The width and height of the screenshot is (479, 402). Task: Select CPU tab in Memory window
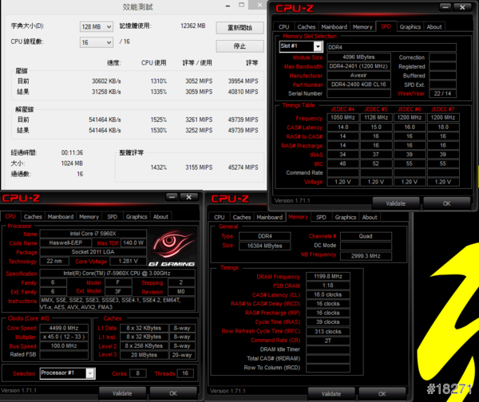coord(219,217)
